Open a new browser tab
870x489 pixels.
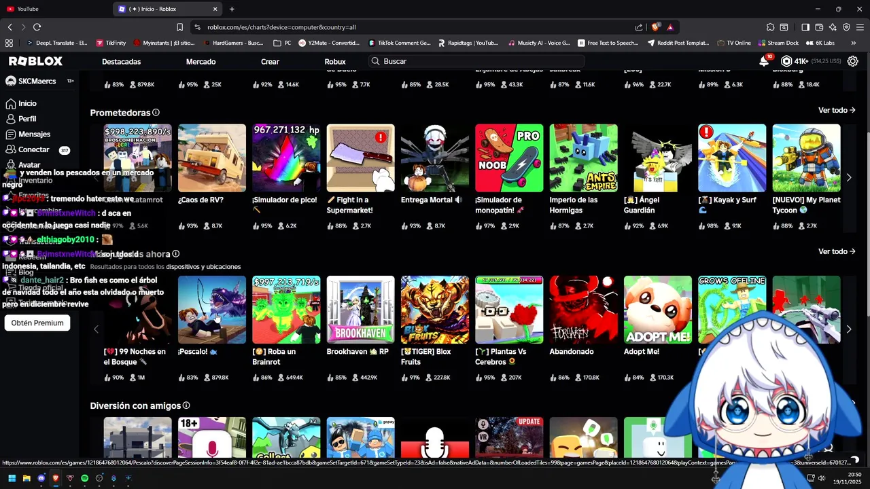click(232, 9)
